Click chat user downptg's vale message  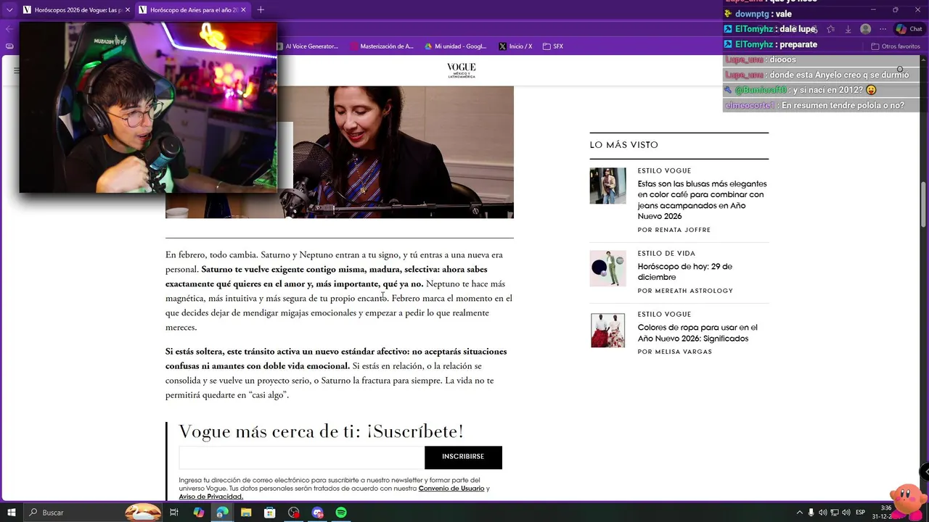[x=758, y=14]
